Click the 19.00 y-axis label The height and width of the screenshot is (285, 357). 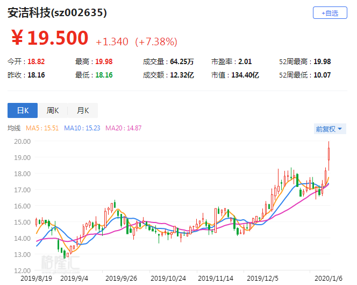point(23,158)
